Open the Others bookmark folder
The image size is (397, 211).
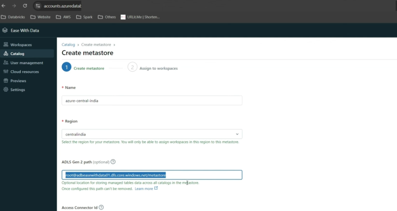click(107, 17)
